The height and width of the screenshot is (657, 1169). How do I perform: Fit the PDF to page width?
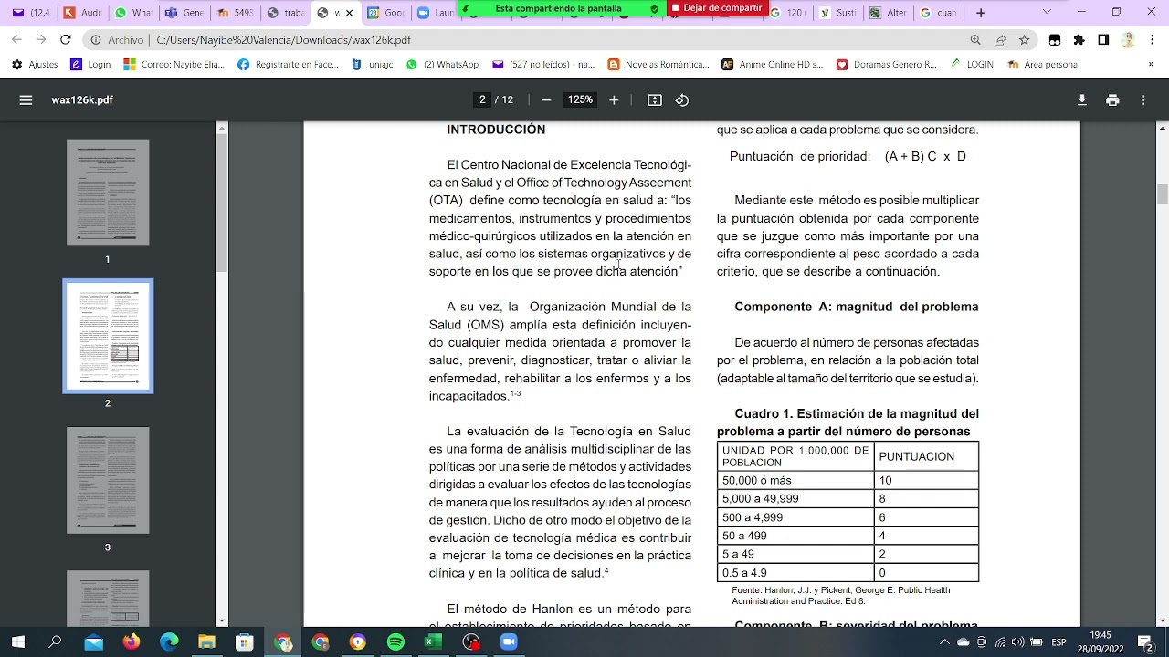pos(655,100)
